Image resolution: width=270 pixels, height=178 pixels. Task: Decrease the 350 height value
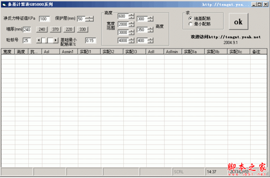(150, 31)
